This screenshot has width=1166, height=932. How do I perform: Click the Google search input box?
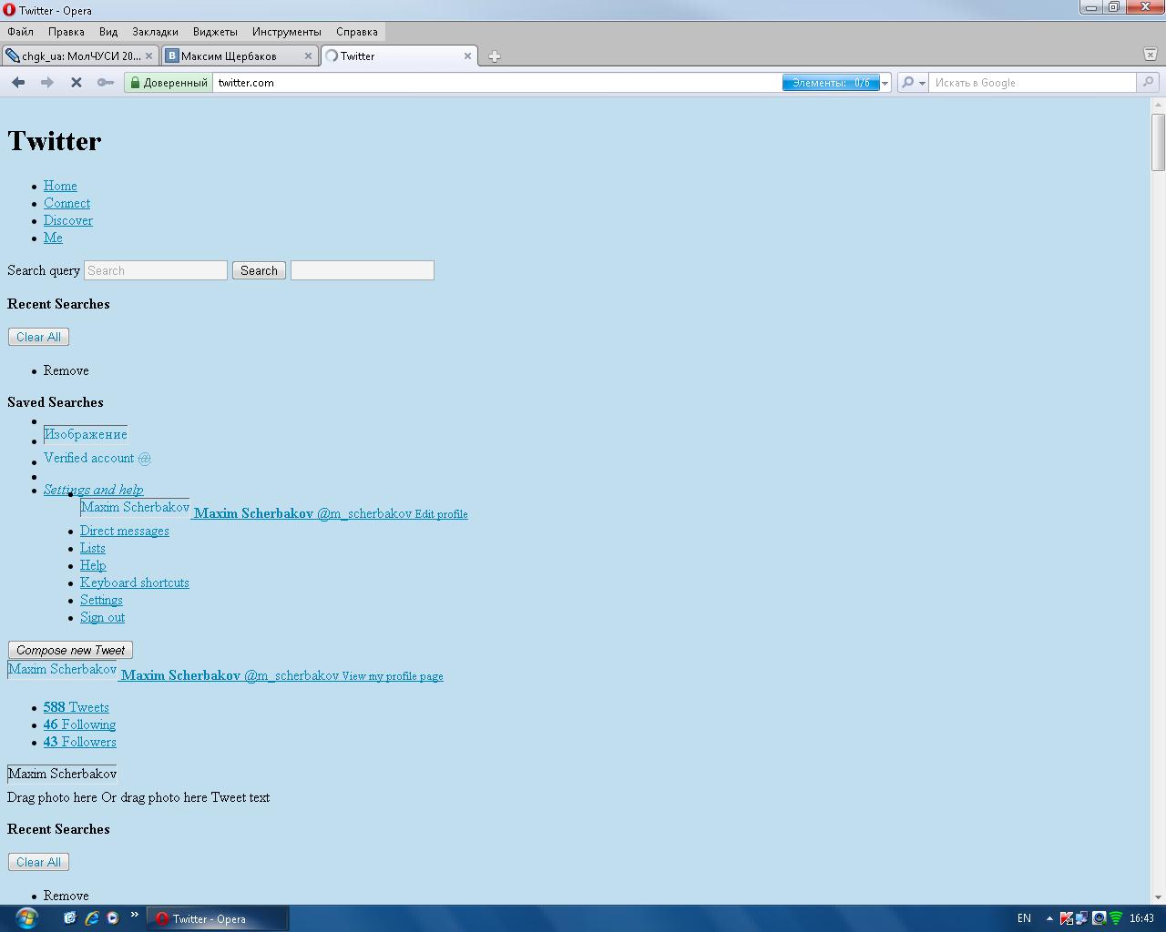(x=1033, y=83)
